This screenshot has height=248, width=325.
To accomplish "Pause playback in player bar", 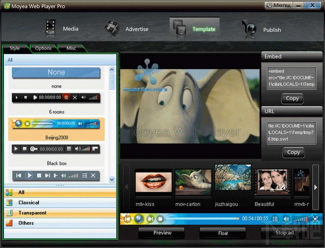I will click(x=139, y=219).
